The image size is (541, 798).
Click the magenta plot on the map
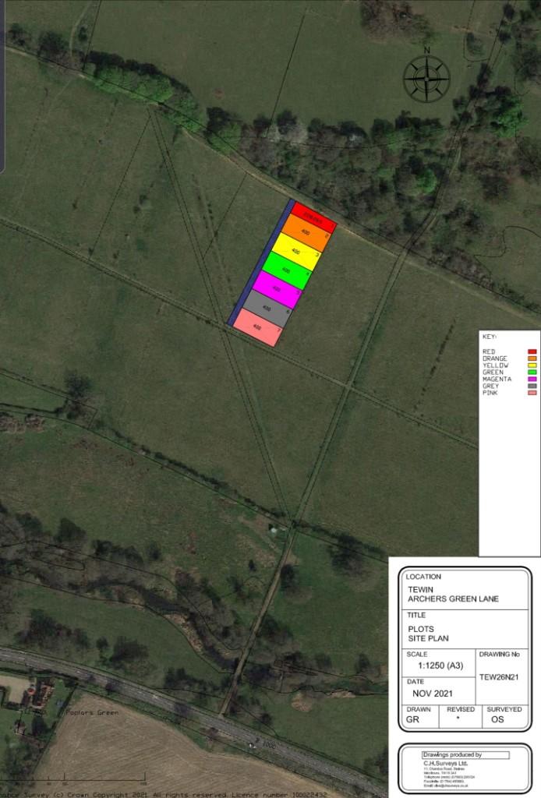point(277,289)
